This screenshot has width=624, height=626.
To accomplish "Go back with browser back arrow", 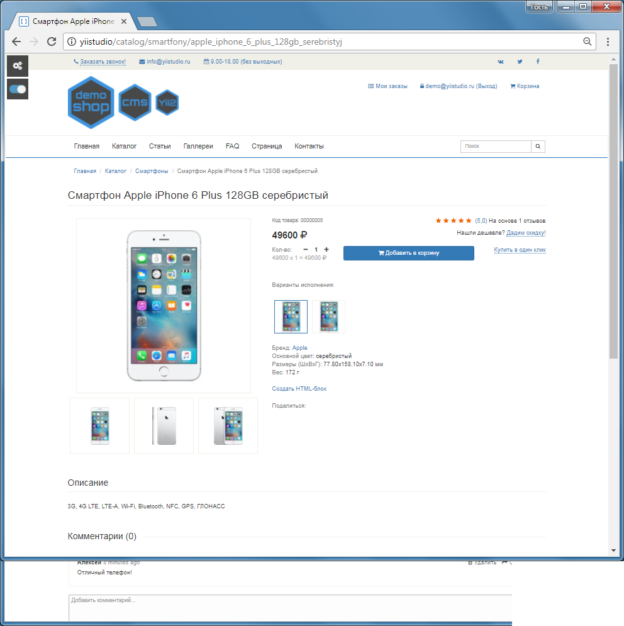I will (16, 42).
